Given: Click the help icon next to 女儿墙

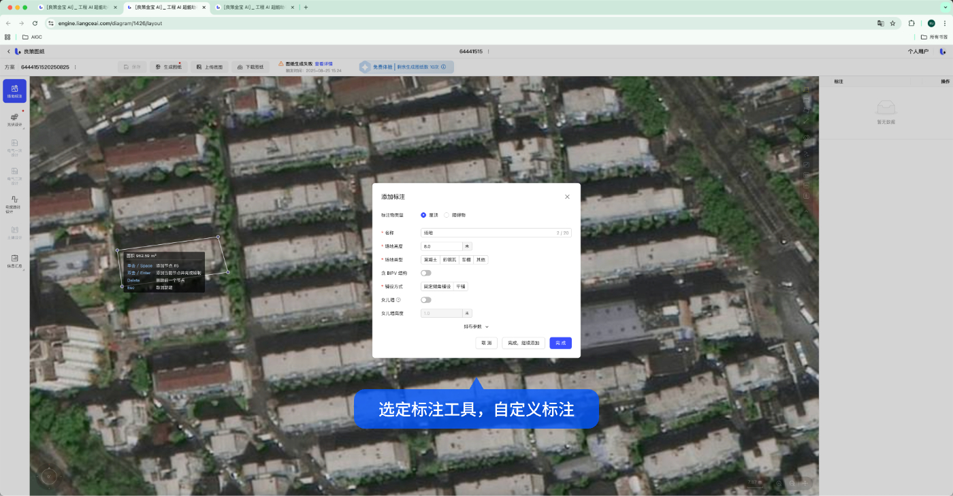Looking at the screenshot, I should point(398,300).
